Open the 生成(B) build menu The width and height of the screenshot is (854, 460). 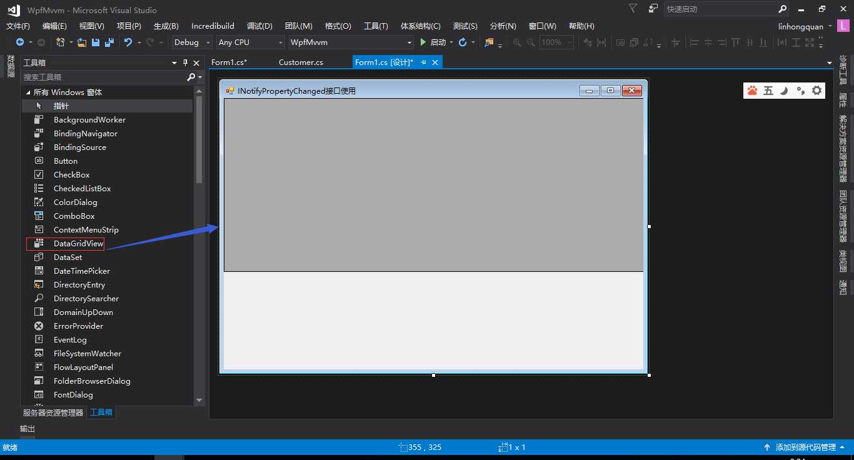(x=166, y=26)
